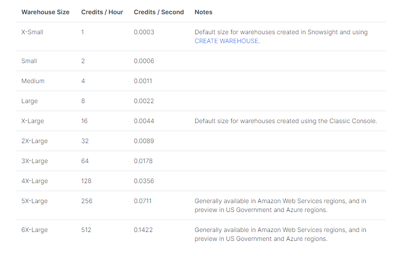
Task: Click the 128 credits per hour value
Action: click(86, 181)
